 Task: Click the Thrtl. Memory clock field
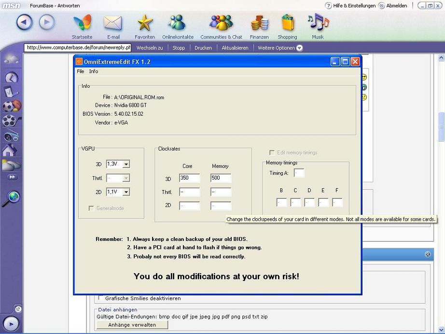point(221,192)
